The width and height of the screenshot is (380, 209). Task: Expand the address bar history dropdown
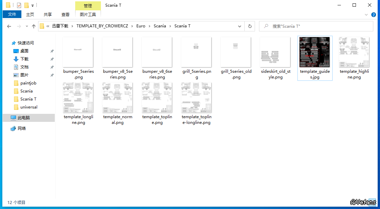tap(240, 26)
